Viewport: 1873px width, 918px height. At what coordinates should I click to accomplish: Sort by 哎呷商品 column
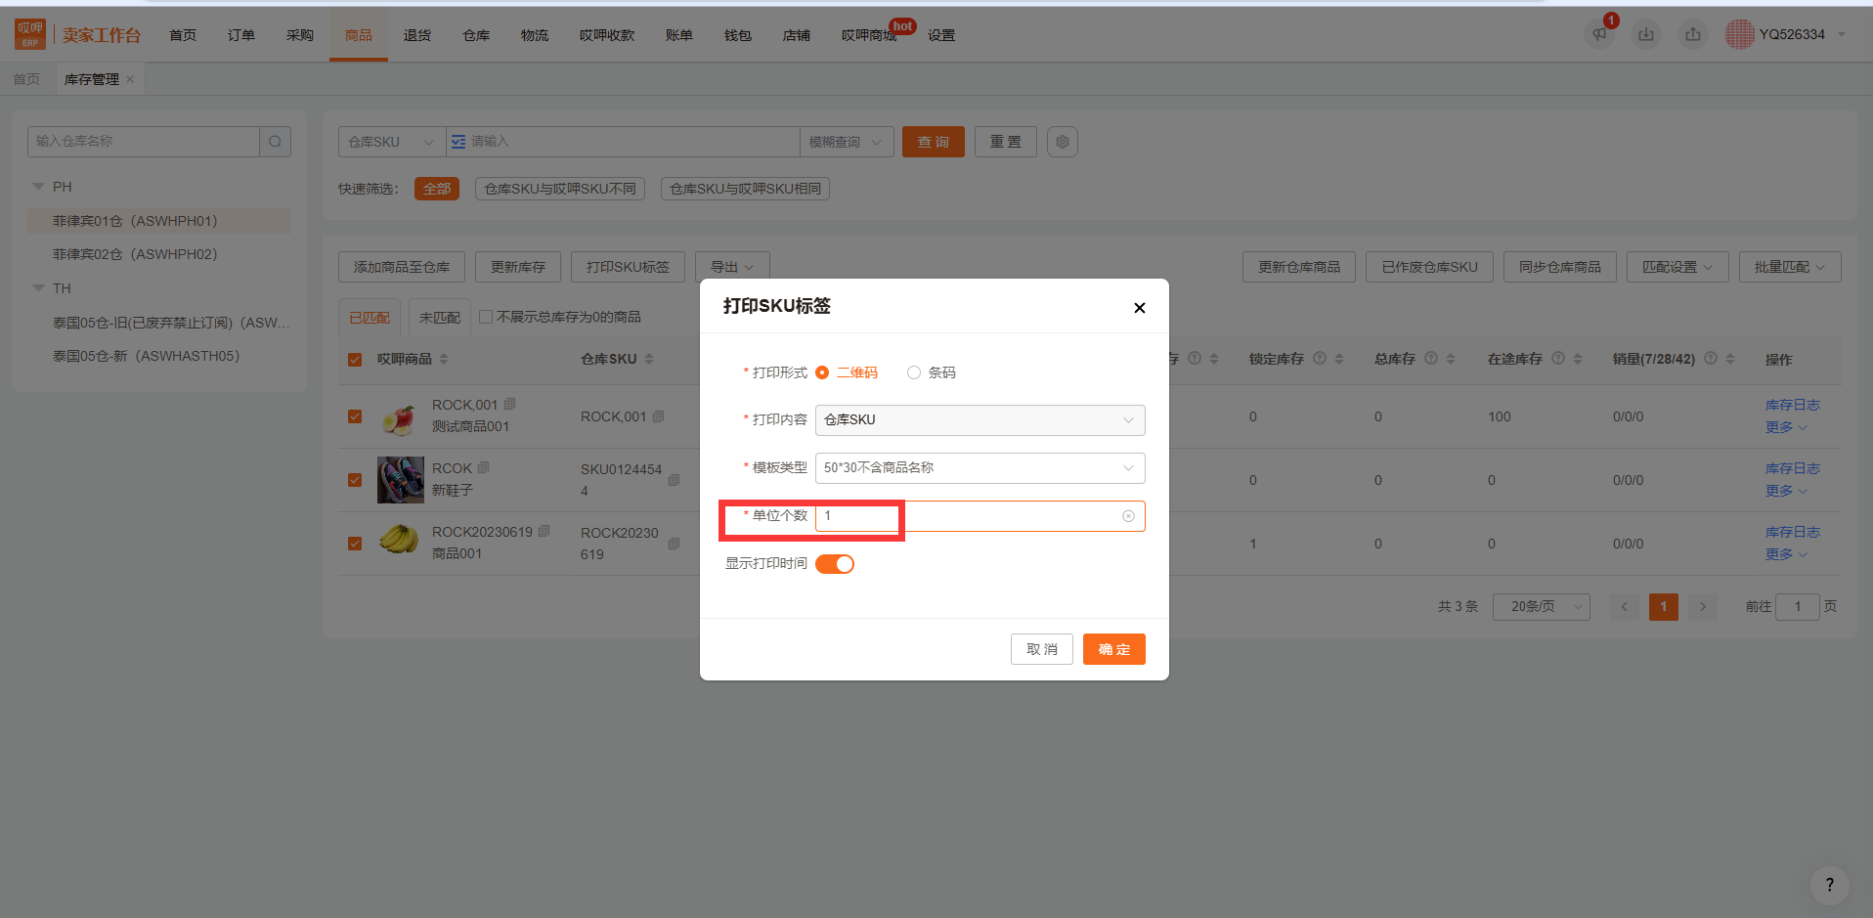coord(444,359)
